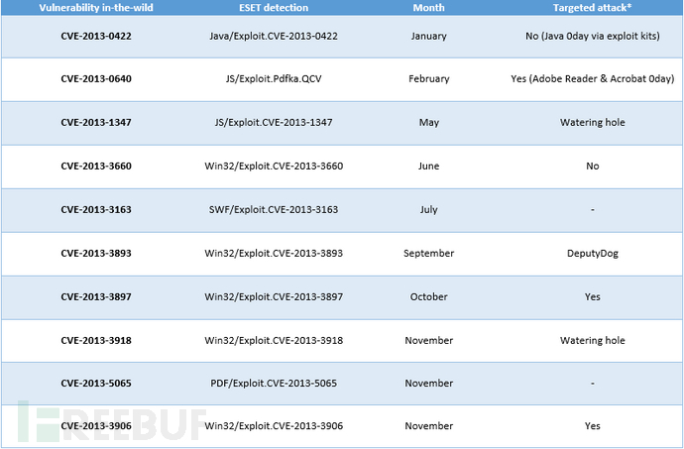The width and height of the screenshot is (684, 449).
Task: Click the Win32/Exploit.CVE-2013-3660 cell
Action: [x=274, y=166]
